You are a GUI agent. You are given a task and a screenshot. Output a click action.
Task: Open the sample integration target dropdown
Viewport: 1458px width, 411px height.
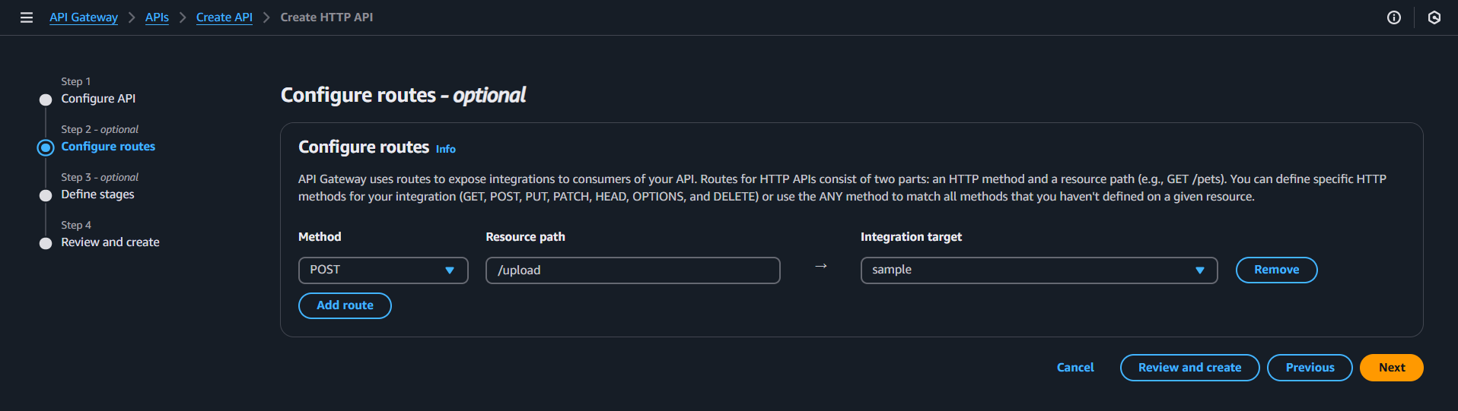[1039, 270]
